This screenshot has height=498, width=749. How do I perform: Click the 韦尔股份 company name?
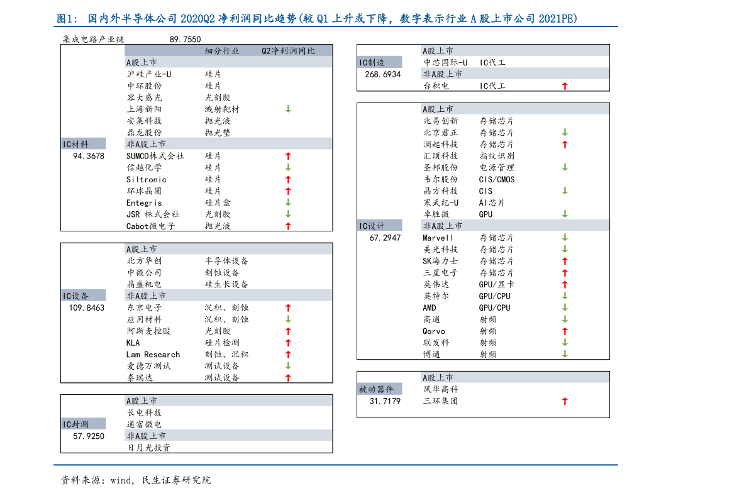pyautogui.click(x=440, y=179)
